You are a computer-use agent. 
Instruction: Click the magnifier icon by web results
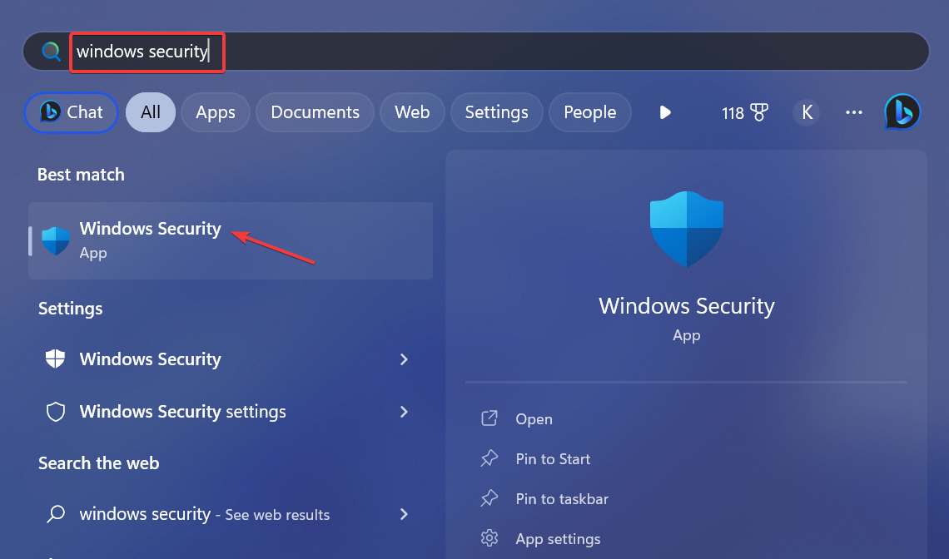[x=56, y=514]
